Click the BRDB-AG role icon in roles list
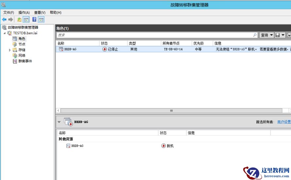This screenshot has width=291, height=180. 61,49
